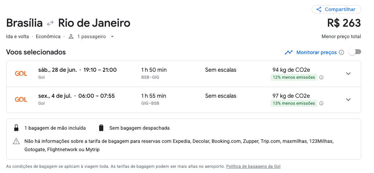Click the GOL logo of the 28 de jun. flight
The height and width of the screenshot is (173, 374).
tap(21, 73)
